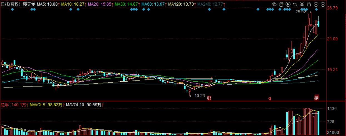Select the MA30: 14.87 indicator label
The image size is (346, 136).
pos(127,4)
